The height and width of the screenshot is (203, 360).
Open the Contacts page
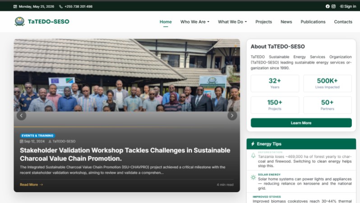pos(343,22)
